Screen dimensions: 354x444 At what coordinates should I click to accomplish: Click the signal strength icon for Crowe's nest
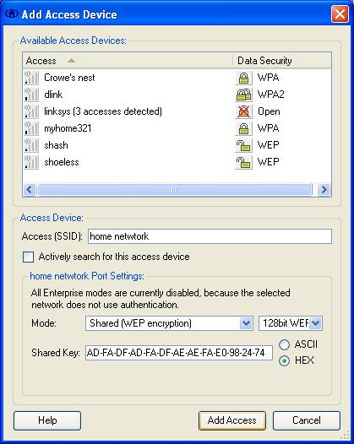31,78
